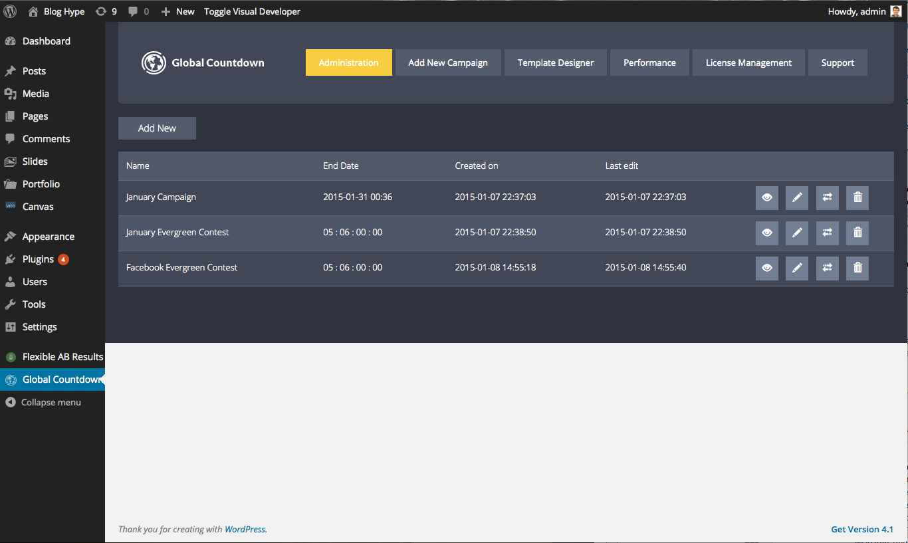Open the Support tab

(x=838, y=62)
